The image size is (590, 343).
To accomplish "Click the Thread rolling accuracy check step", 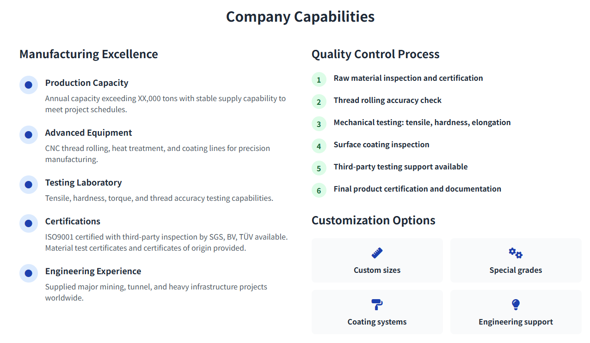I will pos(387,100).
